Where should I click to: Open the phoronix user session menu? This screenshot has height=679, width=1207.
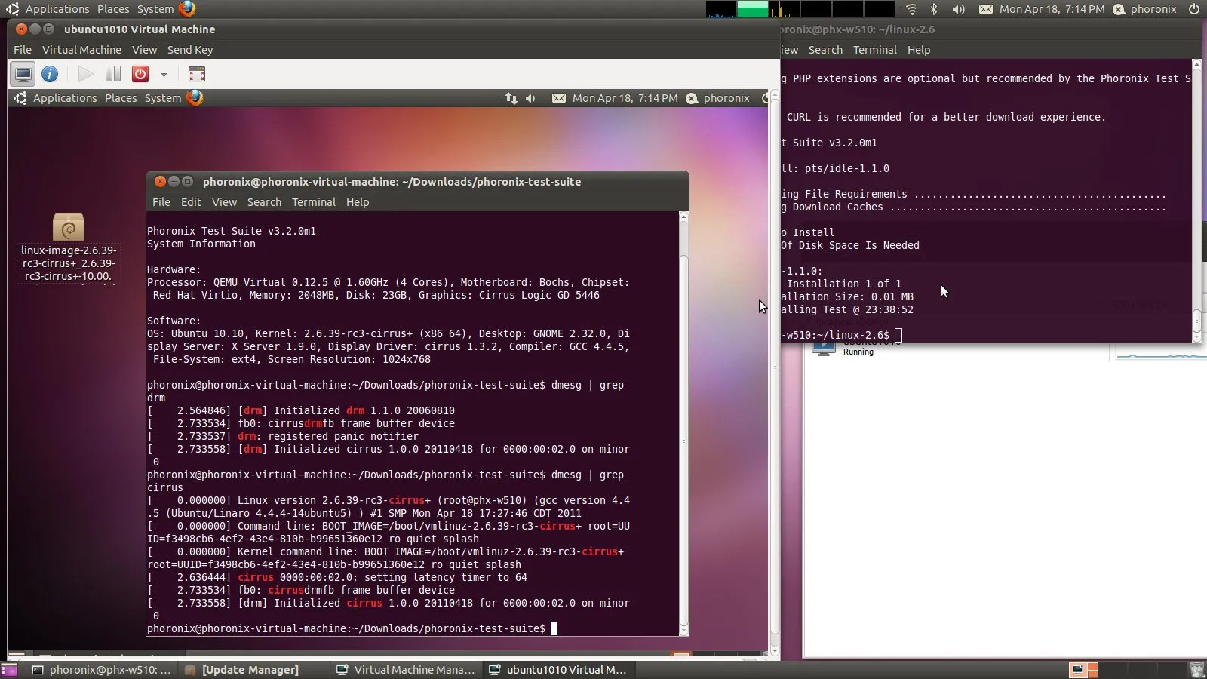click(1147, 9)
